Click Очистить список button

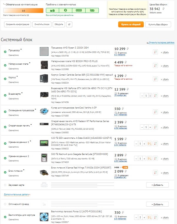point(42,24)
